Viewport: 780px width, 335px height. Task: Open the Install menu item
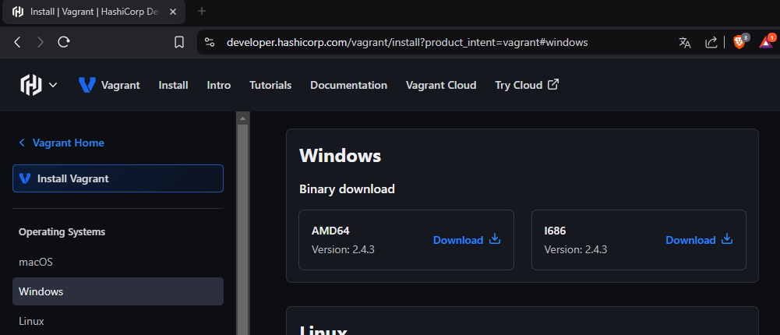[x=173, y=85]
